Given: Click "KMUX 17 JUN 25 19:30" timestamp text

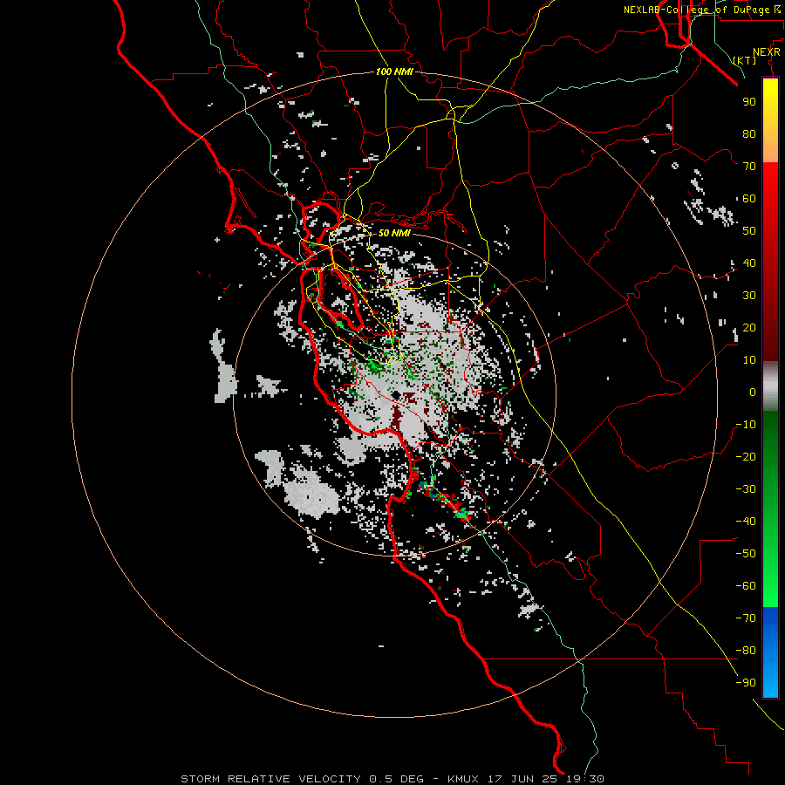Looking at the screenshot, I should [526, 779].
